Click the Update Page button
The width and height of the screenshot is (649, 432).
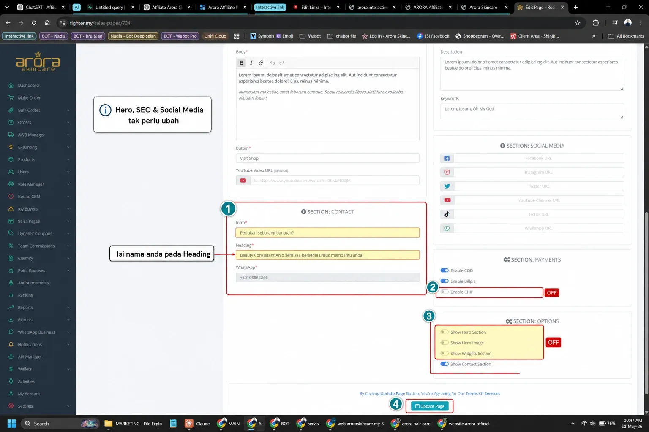[429, 406]
